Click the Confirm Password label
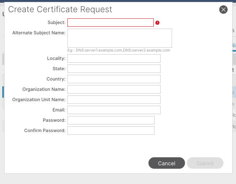The width and height of the screenshot is (236, 184). click(x=45, y=131)
